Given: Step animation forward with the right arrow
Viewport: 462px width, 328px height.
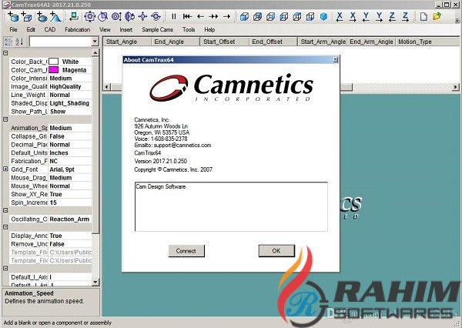Looking at the screenshot, I should click(226, 16).
